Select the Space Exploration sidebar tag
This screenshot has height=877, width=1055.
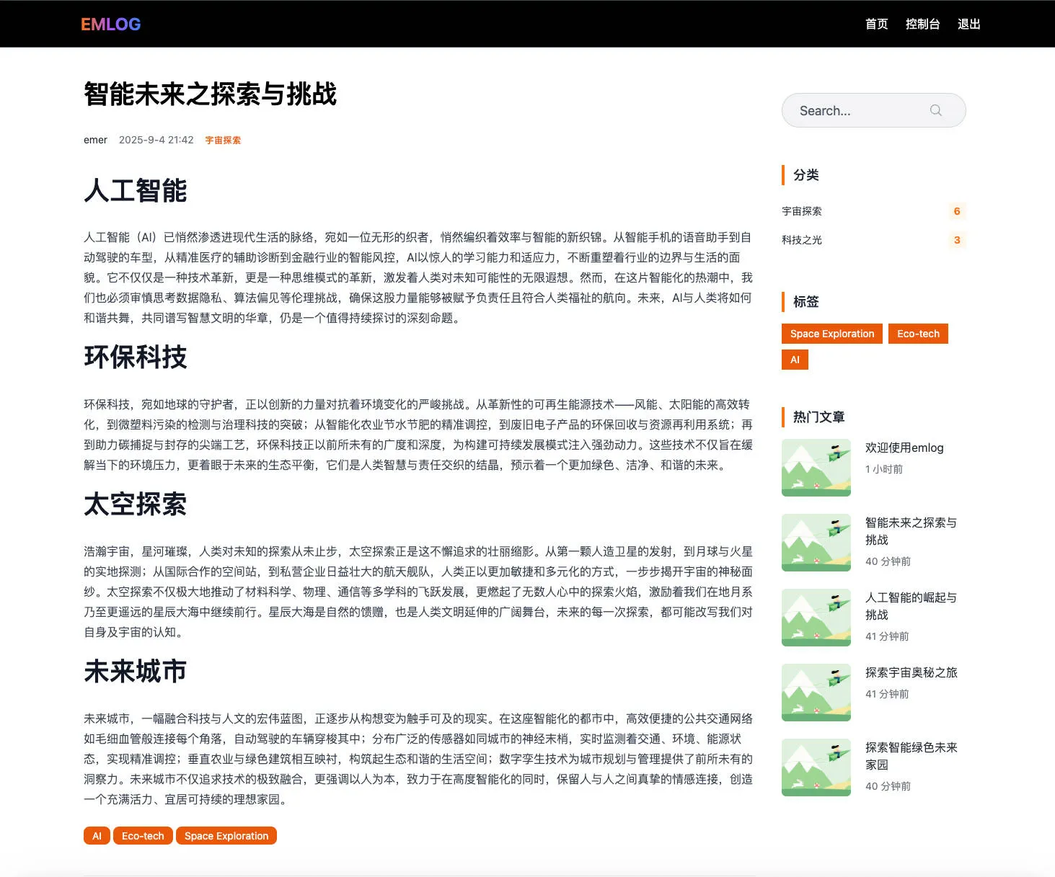[x=832, y=334]
